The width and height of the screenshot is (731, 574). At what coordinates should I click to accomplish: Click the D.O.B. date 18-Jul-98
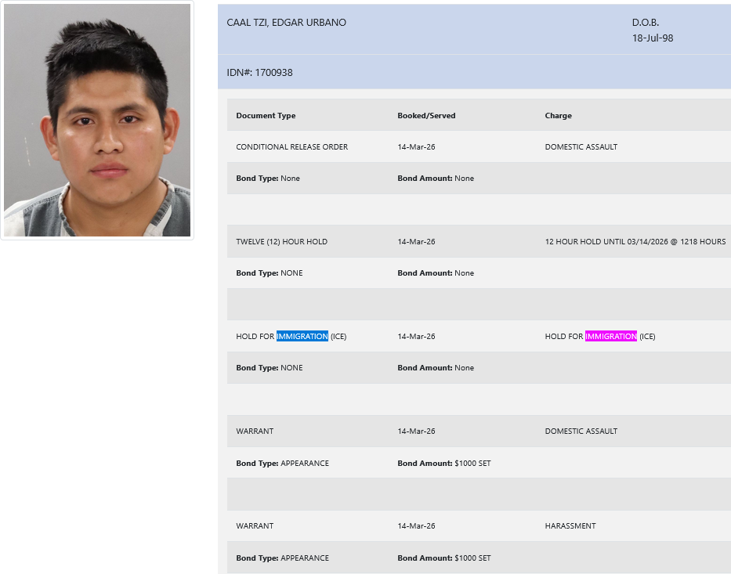coord(653,38)
